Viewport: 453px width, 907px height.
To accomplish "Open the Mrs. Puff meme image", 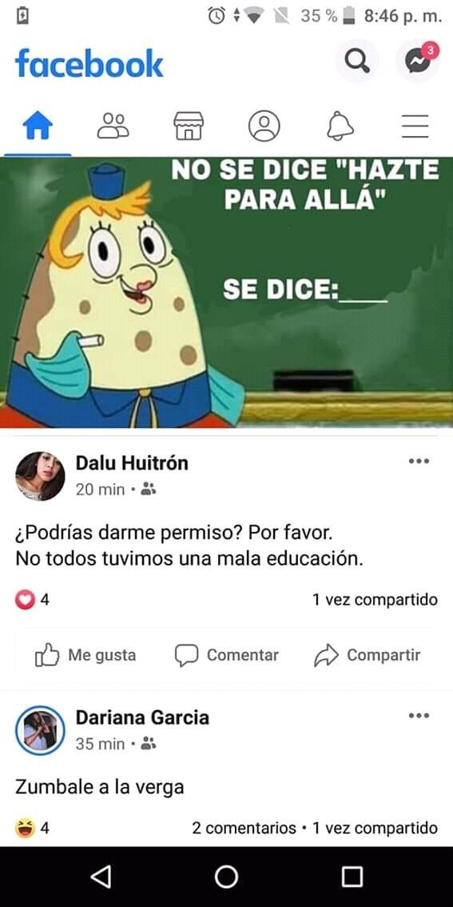I will (227, 292).
